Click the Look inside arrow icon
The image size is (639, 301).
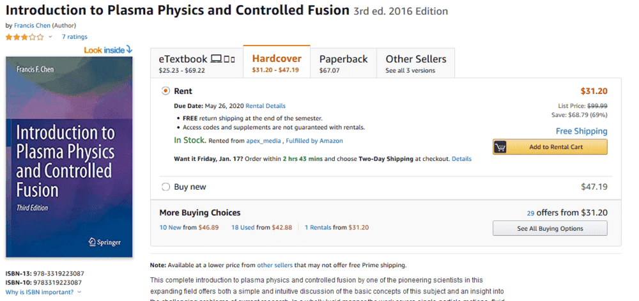point(129,49)
